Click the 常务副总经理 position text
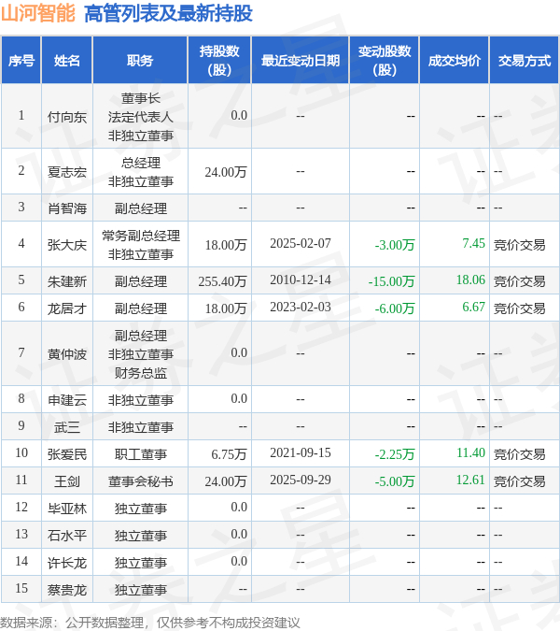This screenshot has width=560, height=631. click(x=141, y=236)
